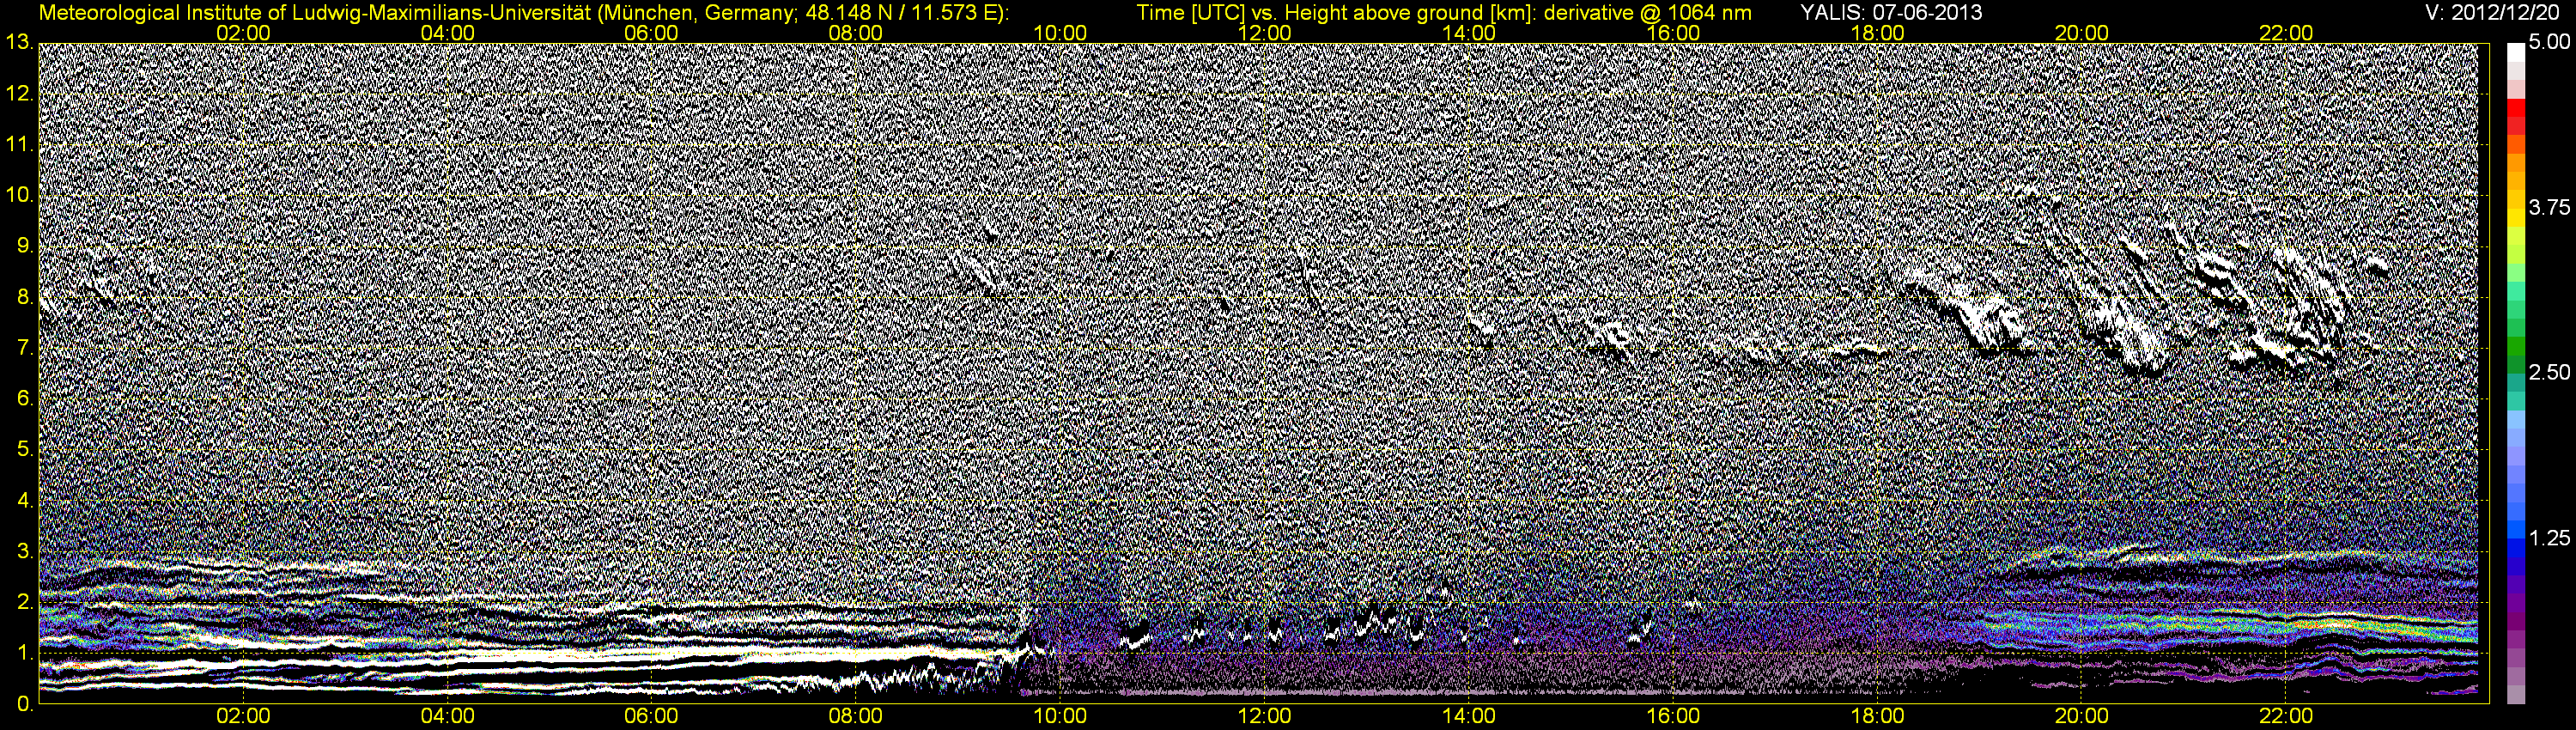Click the height axis label 6 km
Screen dimensions: 2576x730
tap(25, 399)
